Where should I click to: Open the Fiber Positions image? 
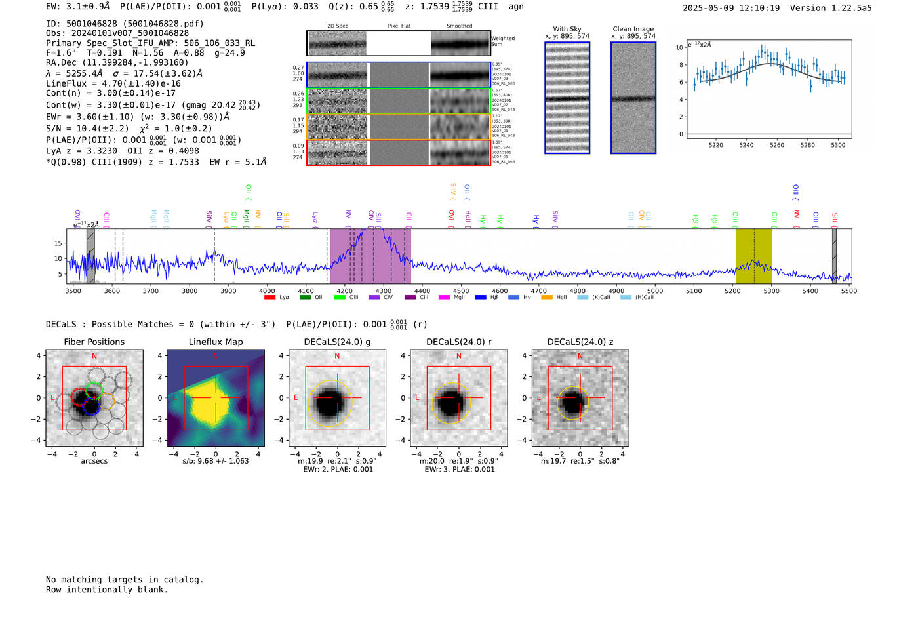tap(94, 398)
